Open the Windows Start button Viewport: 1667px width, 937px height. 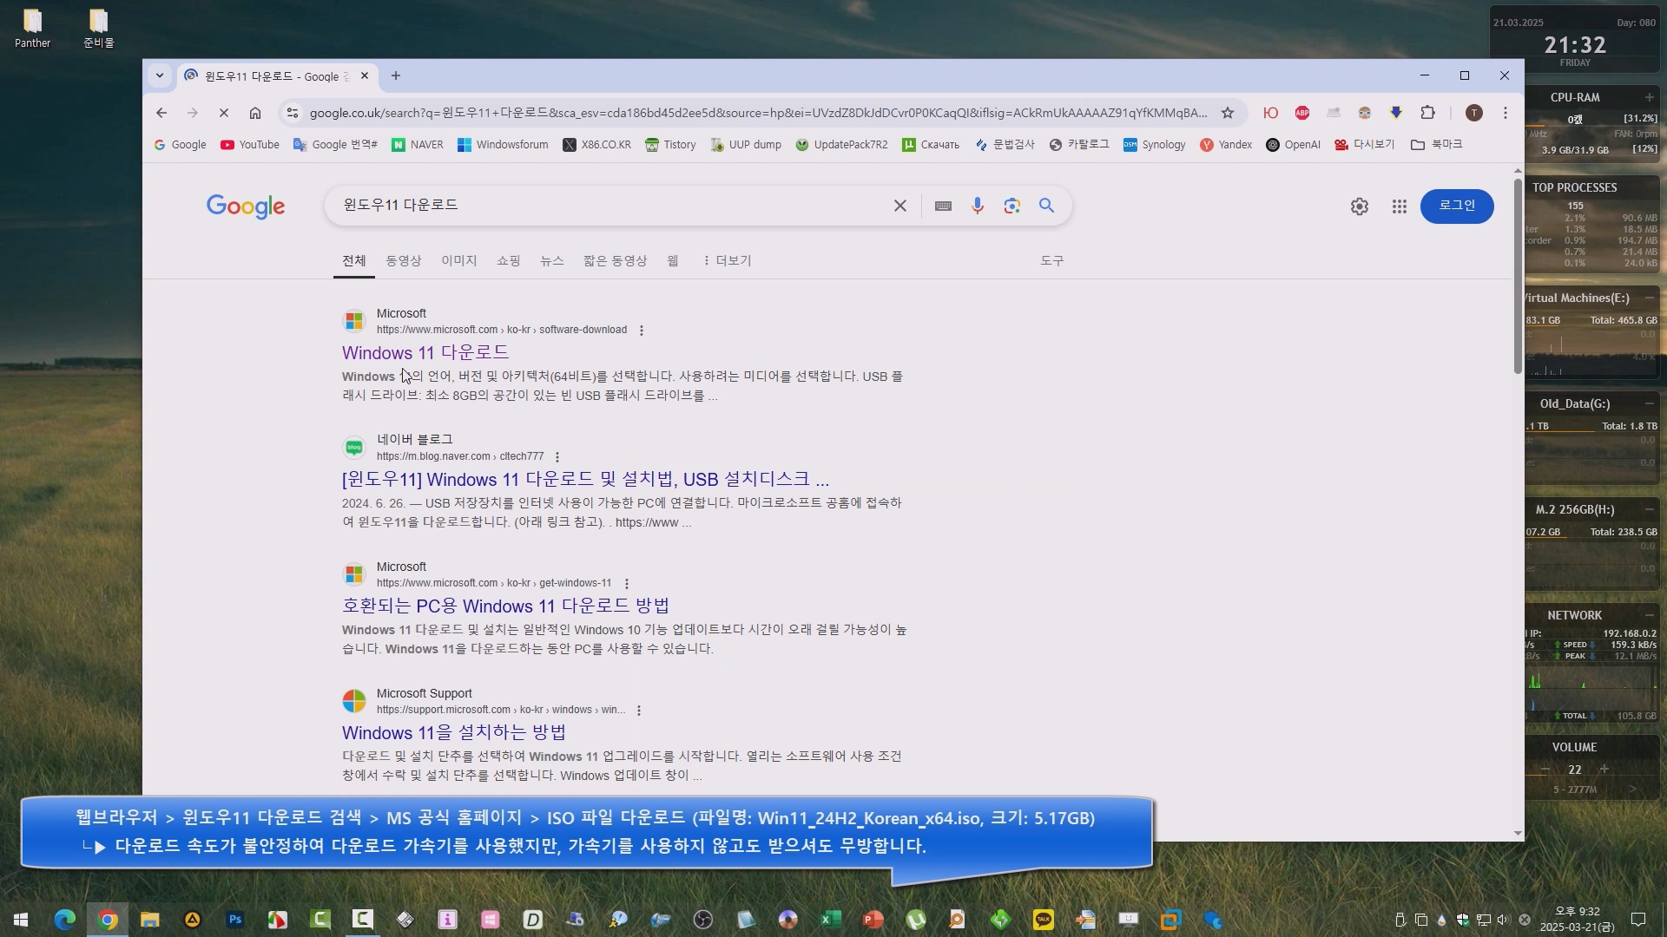pyautogui.click(x=21, y=920)
